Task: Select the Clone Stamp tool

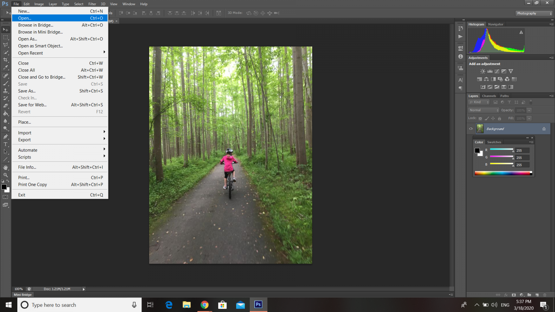Action: pos(6,91)
